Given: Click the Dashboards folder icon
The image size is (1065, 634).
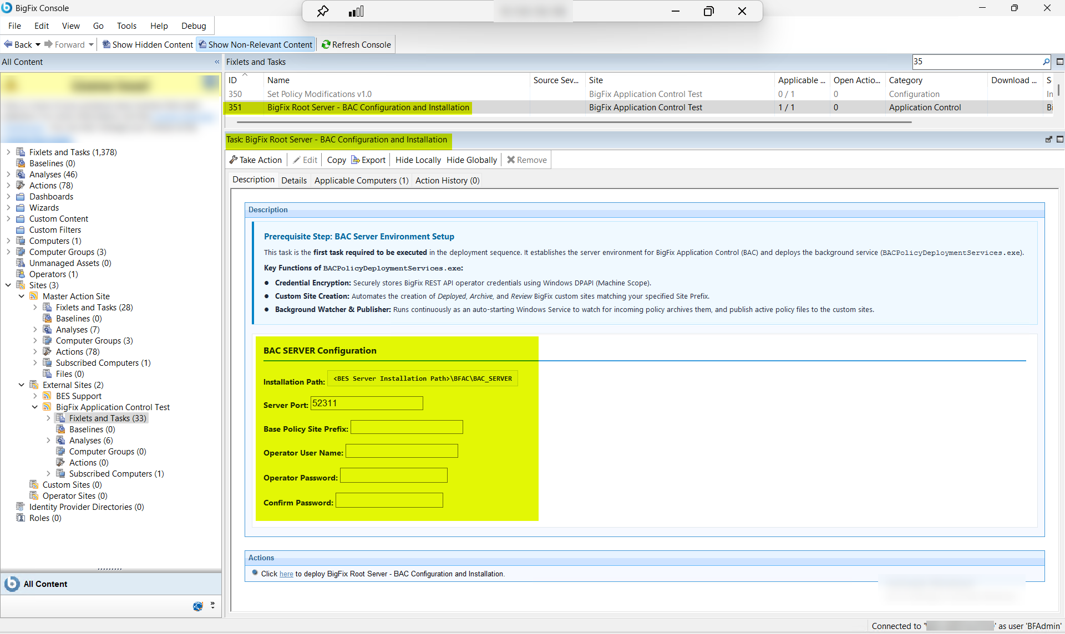Looking at the screenshot, I should 21,196.
